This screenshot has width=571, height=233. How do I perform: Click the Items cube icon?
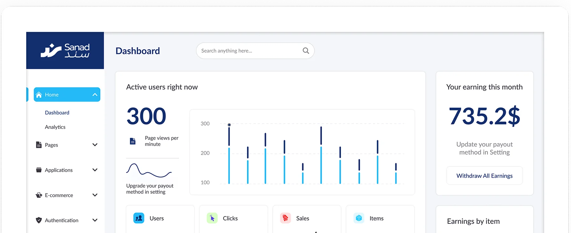(x=359, y=218)
